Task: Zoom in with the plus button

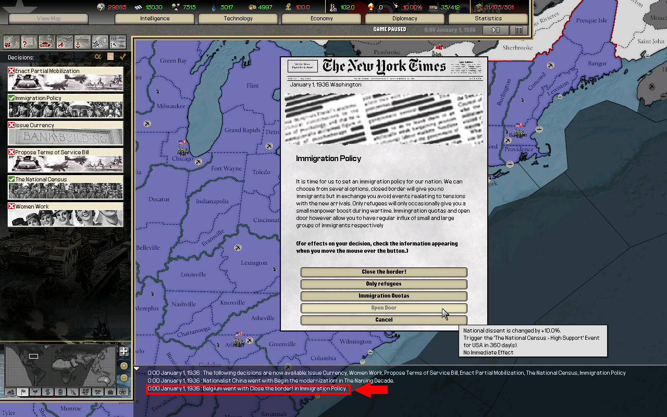Action: pyautogui.click(x=123, y=366)
